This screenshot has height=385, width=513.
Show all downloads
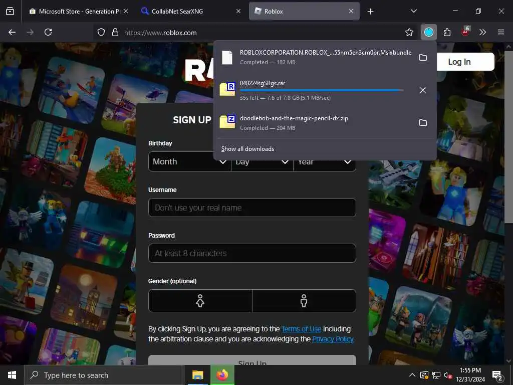pyautogui.click(x=247, y=149)
